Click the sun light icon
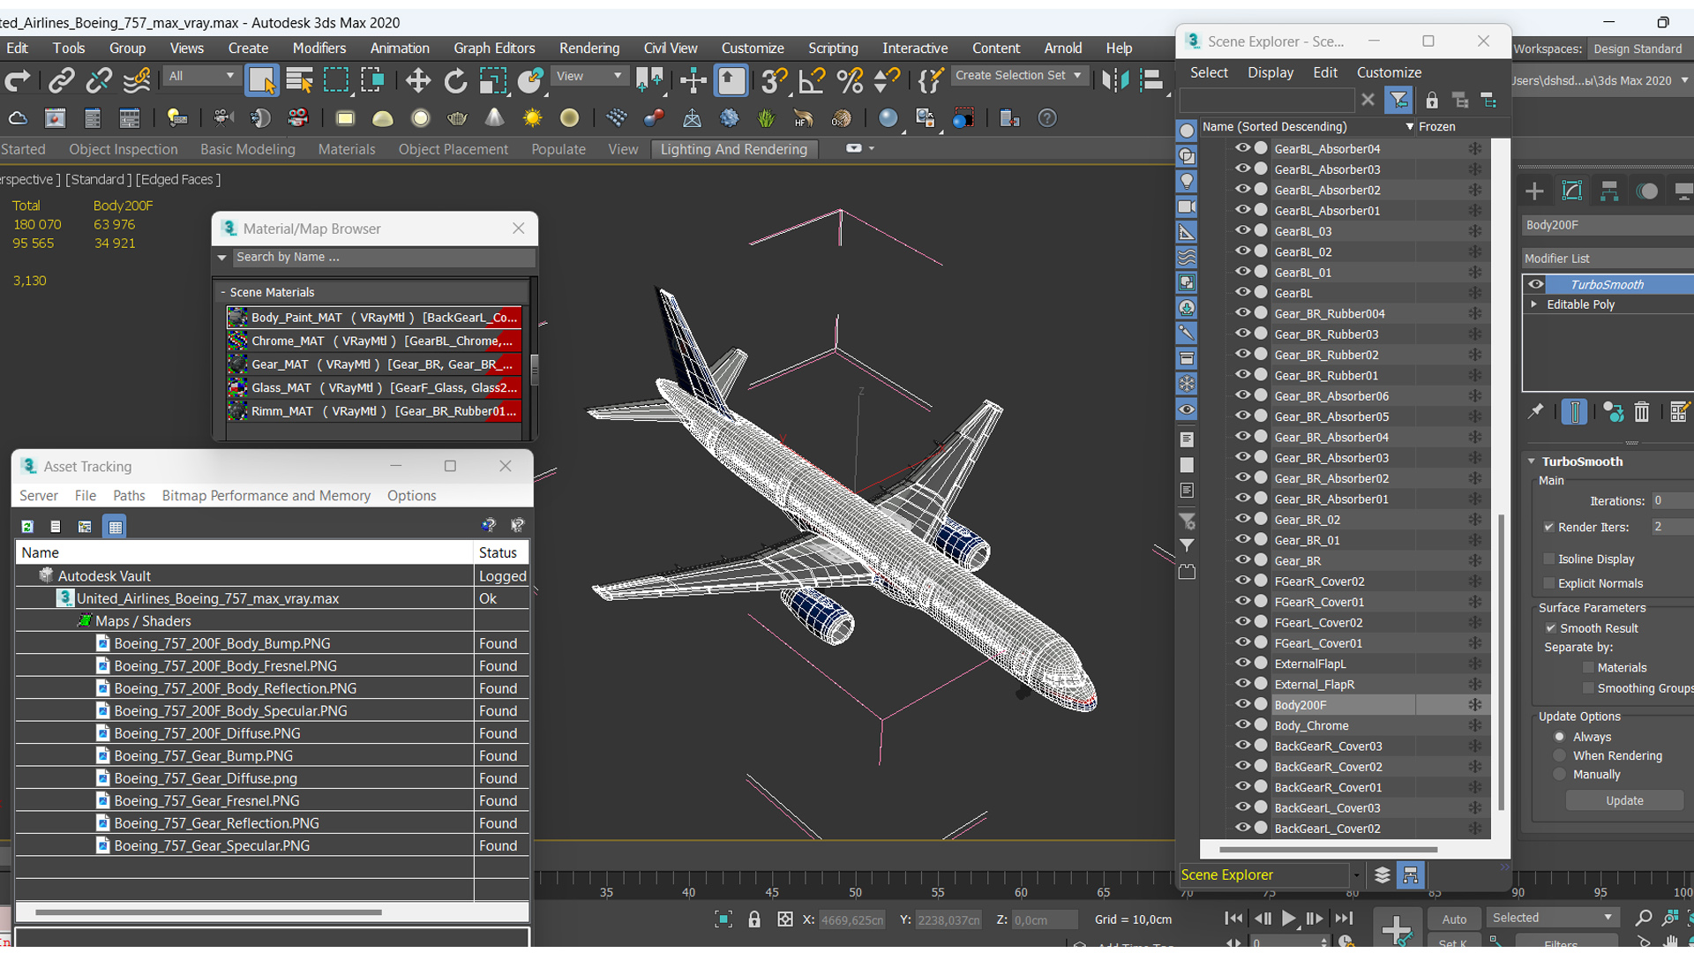 tap(532, 118)
